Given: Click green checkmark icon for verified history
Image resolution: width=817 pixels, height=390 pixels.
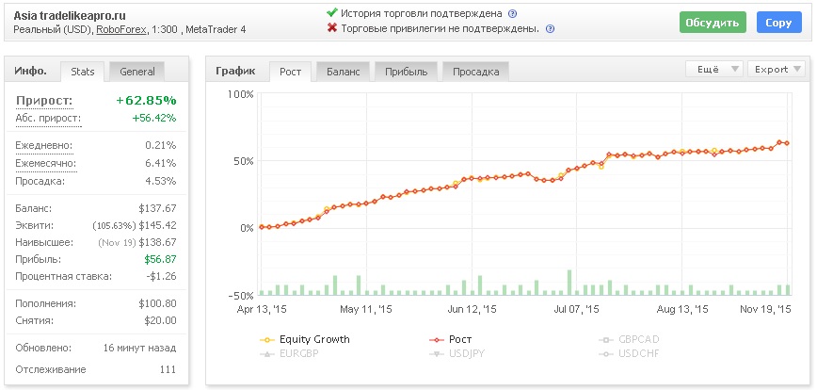Looking at the screenshot, I should pyautogui.click(x=332, y=12).
